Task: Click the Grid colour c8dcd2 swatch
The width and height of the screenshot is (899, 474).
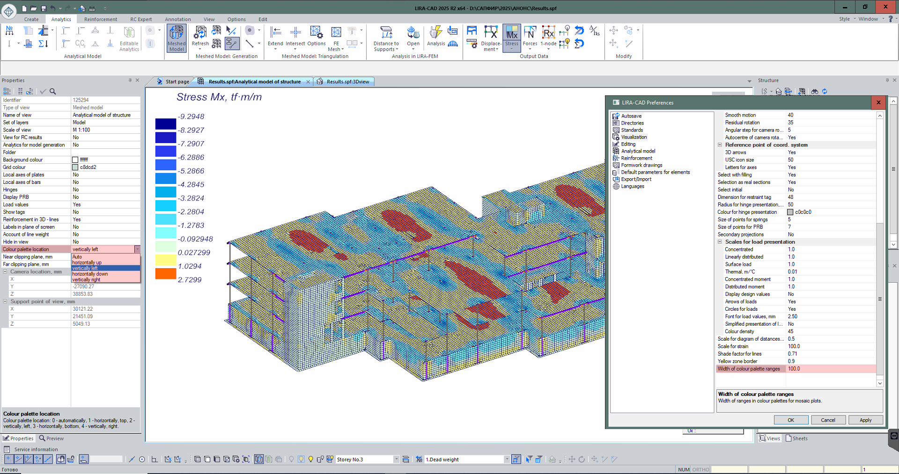Action: pyautogui.click(x=75, y=167)
